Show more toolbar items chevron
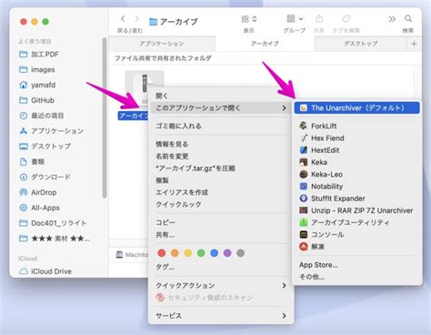Image resolution: width=431 pixels, height=335 pixels. (392, 19)
